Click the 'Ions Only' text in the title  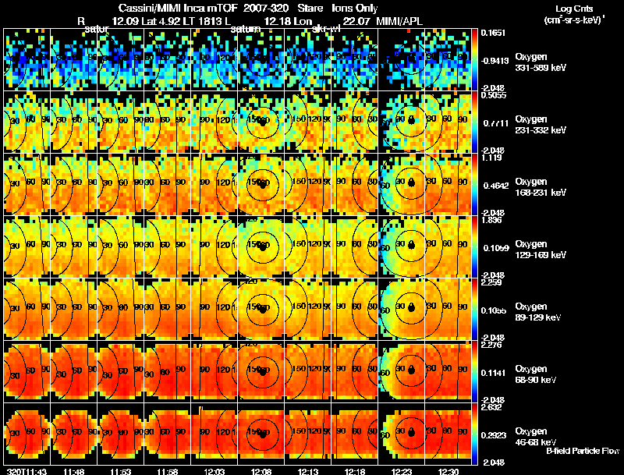355,8
